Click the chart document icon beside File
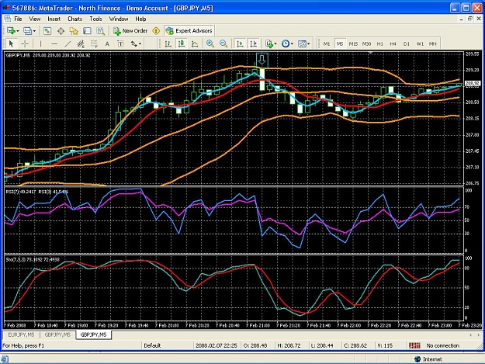485x364 pixels. [x=8, y=19]
